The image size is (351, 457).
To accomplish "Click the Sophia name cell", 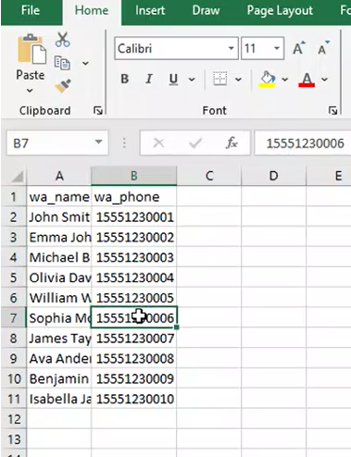I will tap(59, 318).
